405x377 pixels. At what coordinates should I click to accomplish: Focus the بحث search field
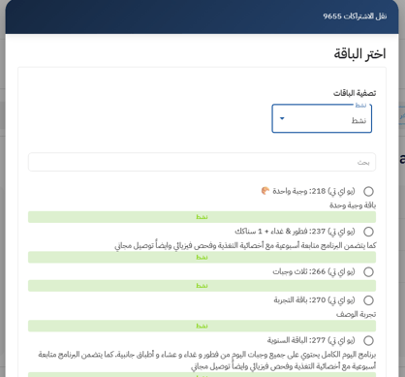(x=202, y=162)
